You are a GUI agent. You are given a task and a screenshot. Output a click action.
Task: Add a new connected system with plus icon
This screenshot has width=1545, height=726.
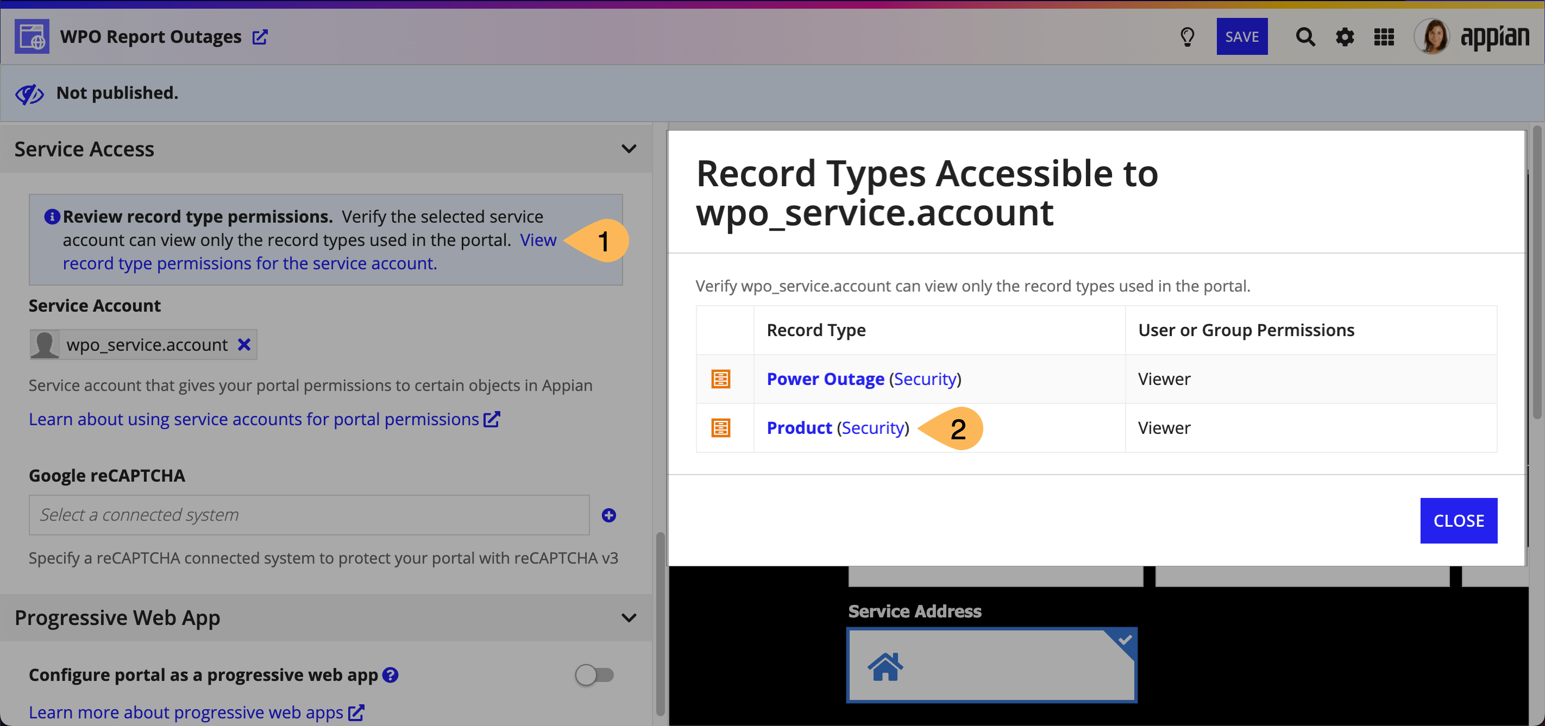(609, 515)
